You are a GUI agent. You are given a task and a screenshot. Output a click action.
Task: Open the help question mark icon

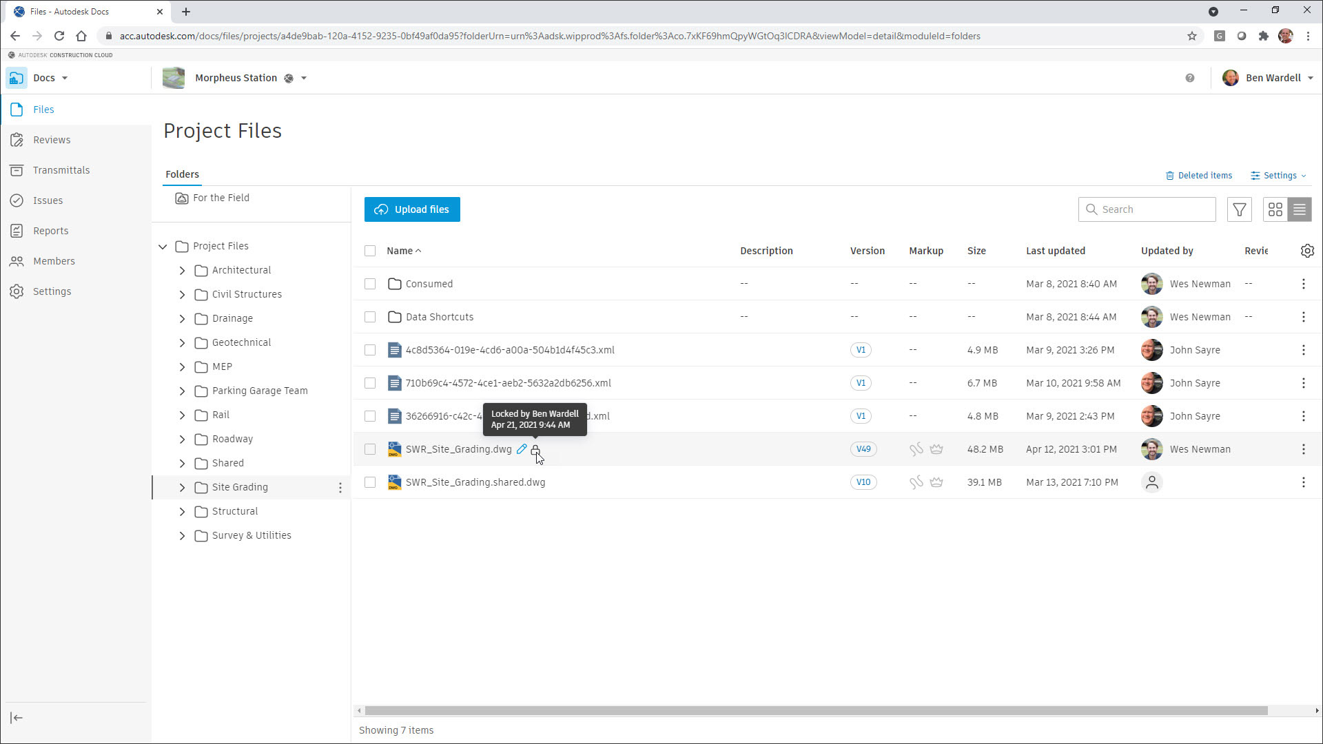(x=1190, y=78)
